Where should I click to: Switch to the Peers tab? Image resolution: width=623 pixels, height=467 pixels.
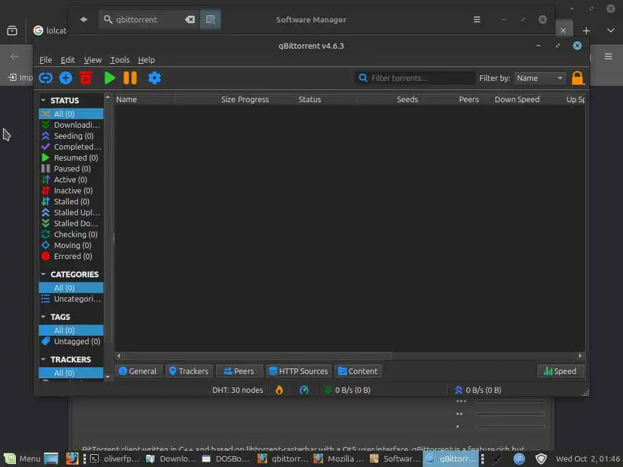[x=239, y=372]
